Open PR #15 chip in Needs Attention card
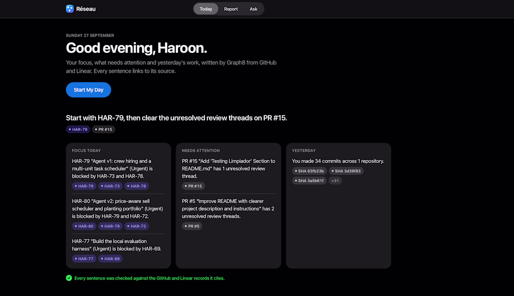The width and height of the screenshot is (514, 296). (x=193, y=186)
